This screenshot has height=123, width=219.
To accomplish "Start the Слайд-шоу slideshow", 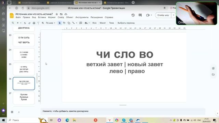I will 163,15.
